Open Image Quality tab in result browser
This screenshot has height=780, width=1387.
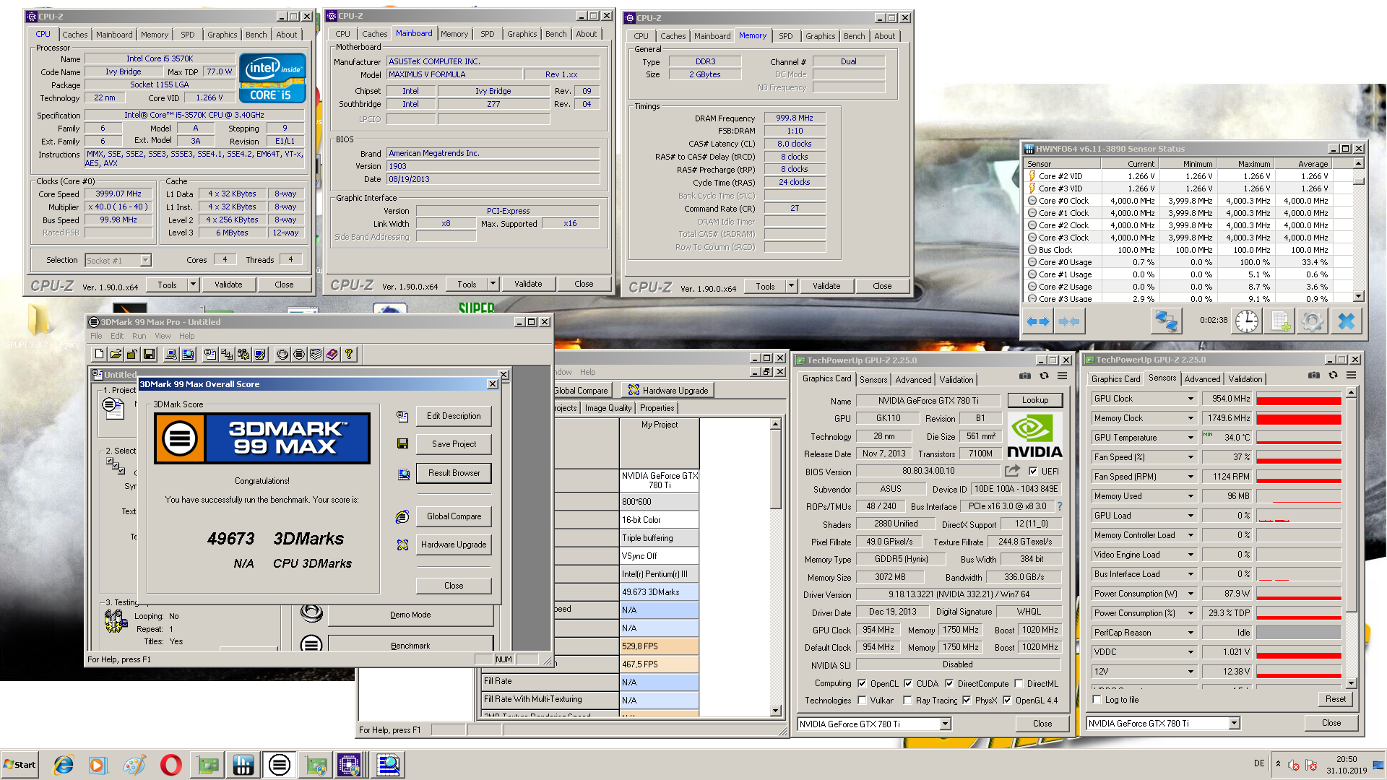pyautogui.click(x=608, y=408)
